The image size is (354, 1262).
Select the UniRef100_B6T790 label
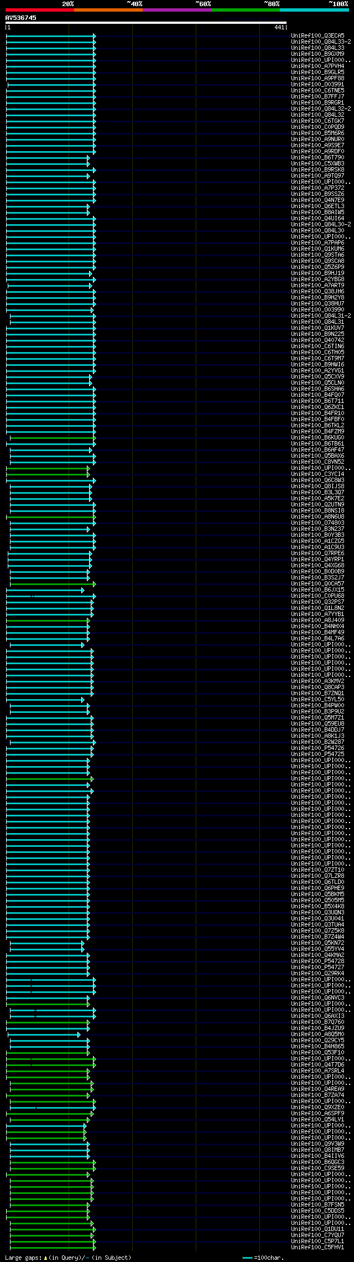pos(317,157)
